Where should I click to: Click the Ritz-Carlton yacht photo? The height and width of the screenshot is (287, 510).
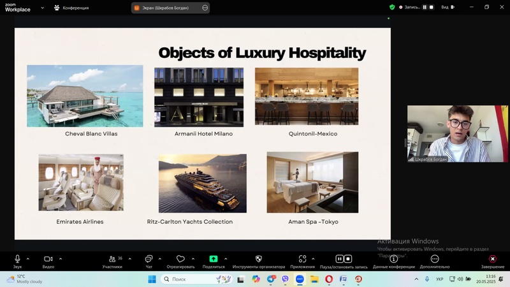tap(203, 183)
